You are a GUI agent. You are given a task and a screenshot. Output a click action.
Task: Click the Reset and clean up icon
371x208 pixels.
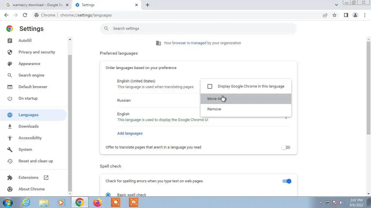click(x=10, y=161)
